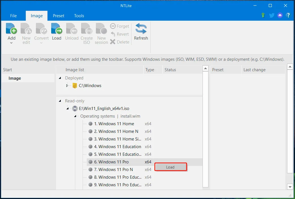Click the Delete toolbar item
The width and height of the screenshot is (295, 199).
[120, 42]
